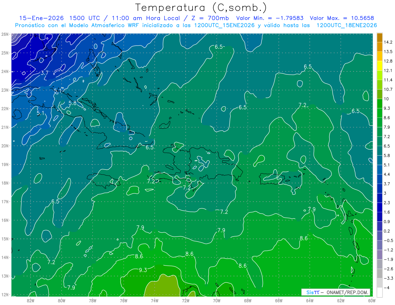Screen dimensions: 395x305
Task: Click the "24N" latitude axis label
Action: pos(5,71)
